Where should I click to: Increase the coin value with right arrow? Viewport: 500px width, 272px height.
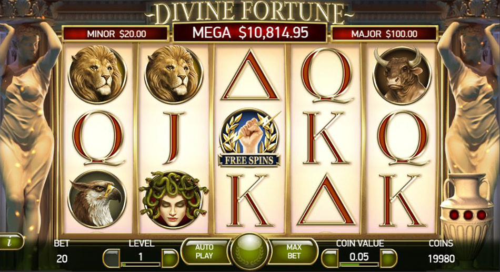click(x=389, y=258)
